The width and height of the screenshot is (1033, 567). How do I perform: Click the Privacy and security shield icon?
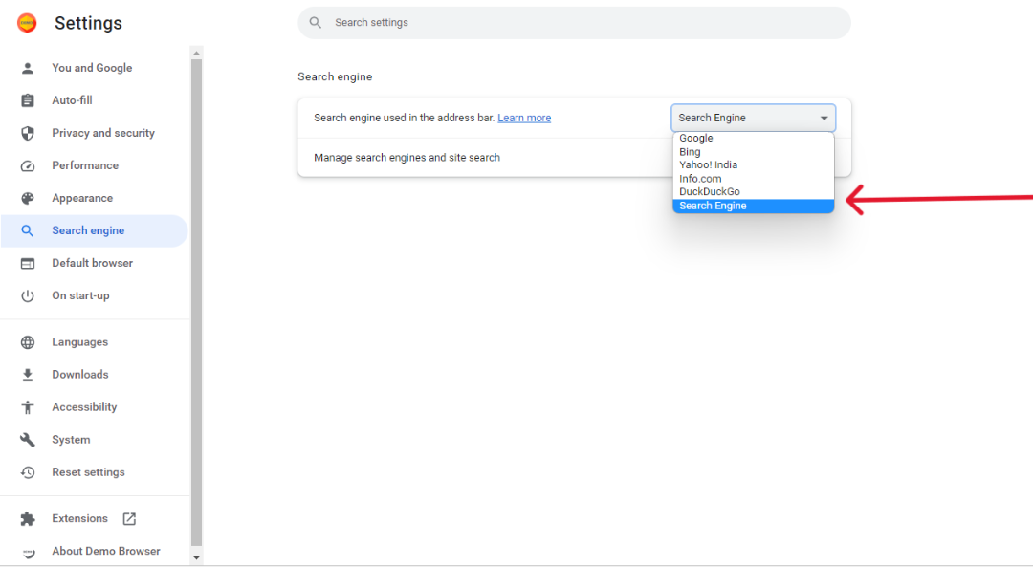[x=28, y=133]
